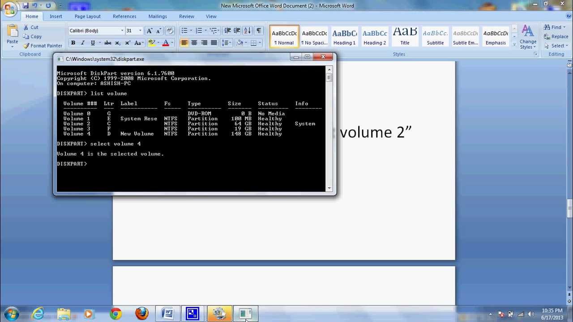
Task: Switch to the References tab
Action: tap(124, 16)
